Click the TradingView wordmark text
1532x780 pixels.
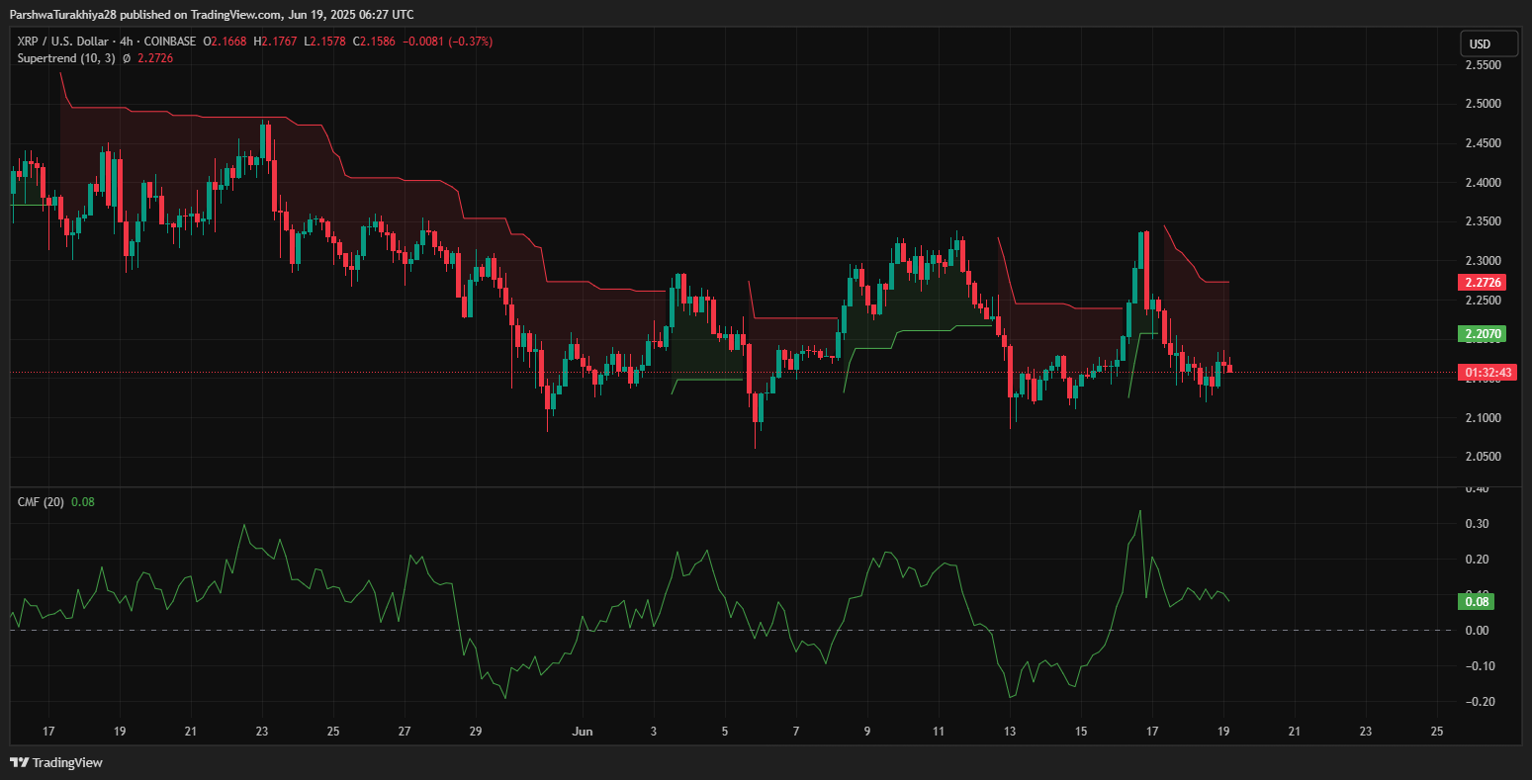click(x=67, y=762)
